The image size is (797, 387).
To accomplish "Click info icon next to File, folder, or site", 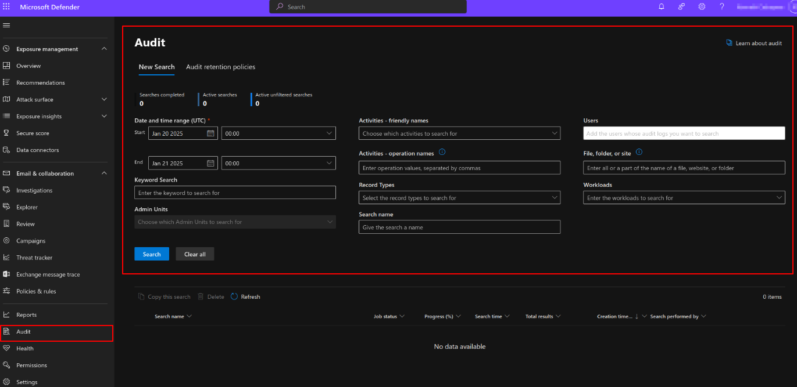I will click(x=639, y=152).
